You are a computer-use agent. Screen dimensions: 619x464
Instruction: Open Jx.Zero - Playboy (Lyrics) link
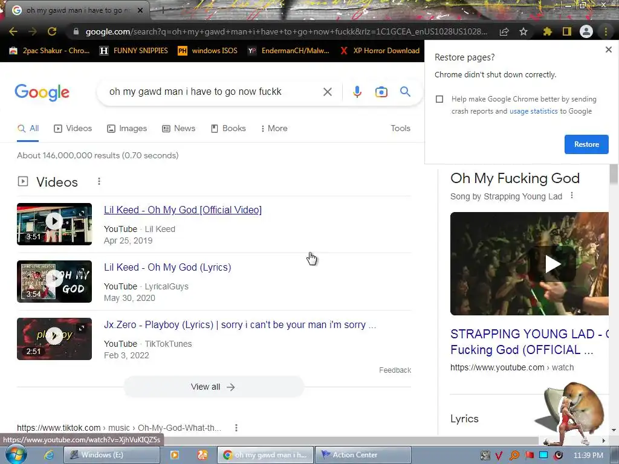240,324
